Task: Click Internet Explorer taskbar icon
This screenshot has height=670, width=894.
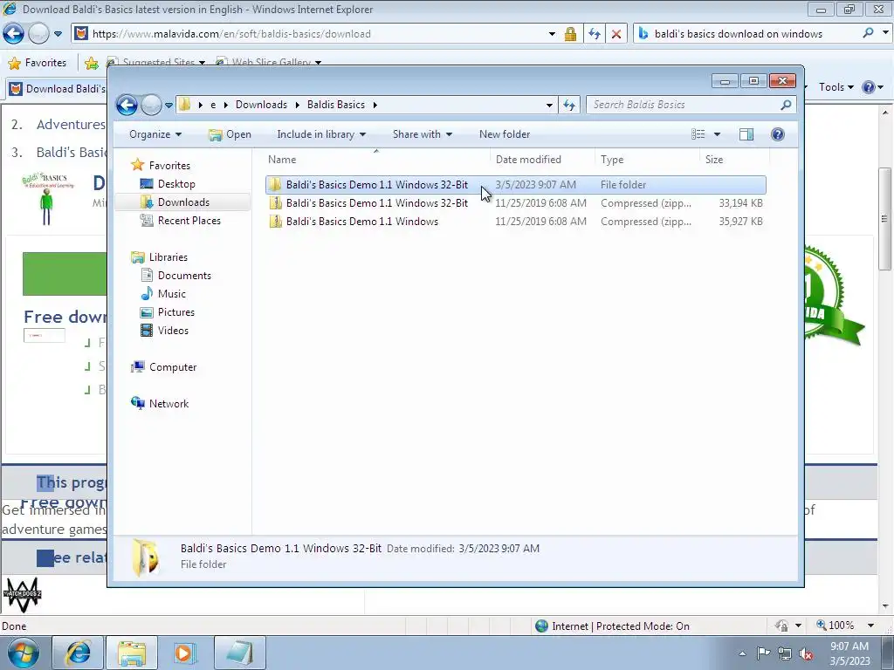Action: (78, 653)
